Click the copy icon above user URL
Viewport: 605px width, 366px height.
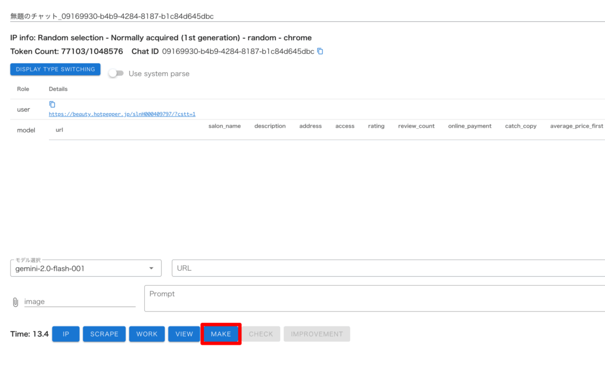click(x=52, y=104)
